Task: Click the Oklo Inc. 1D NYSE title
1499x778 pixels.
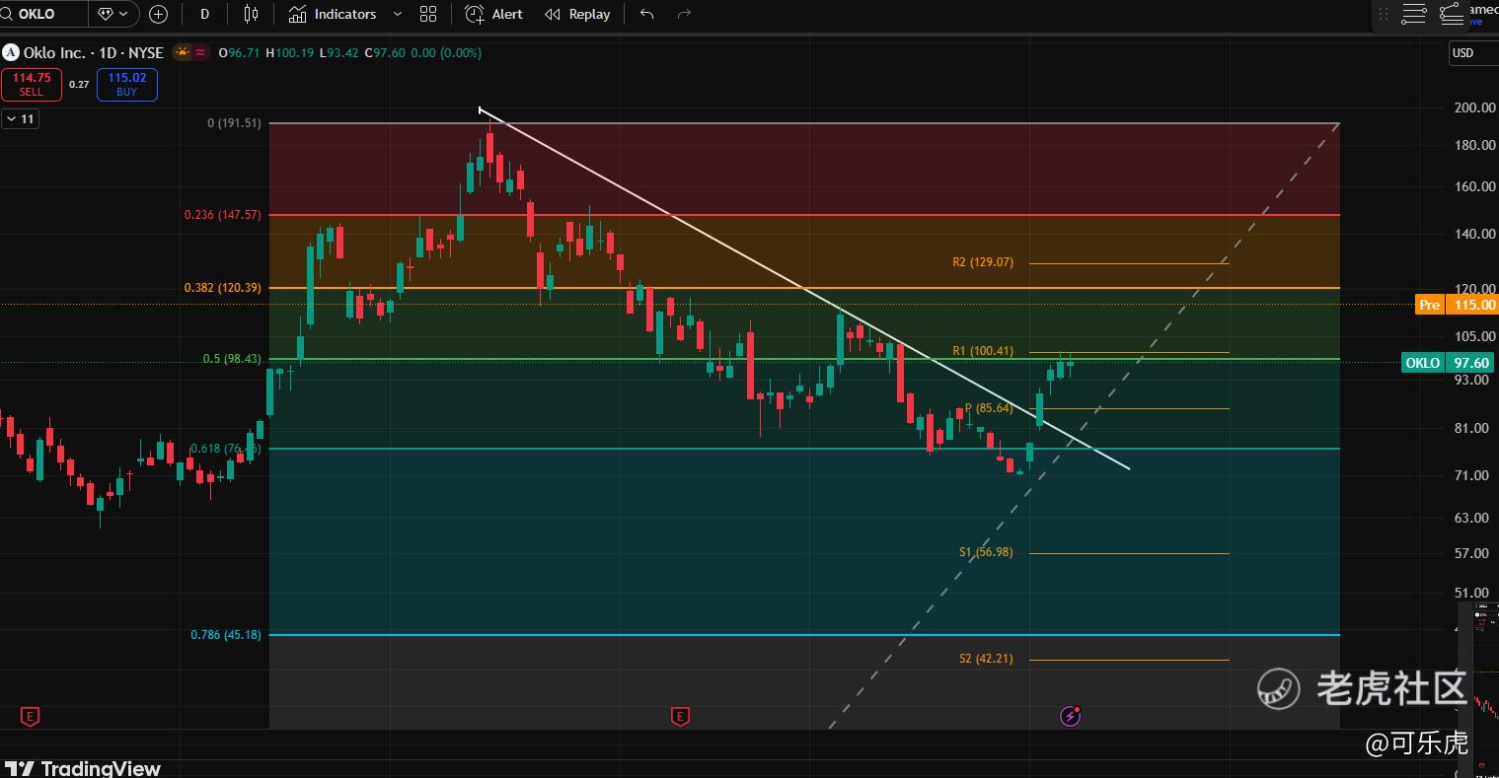Action: tap(94, 52)
